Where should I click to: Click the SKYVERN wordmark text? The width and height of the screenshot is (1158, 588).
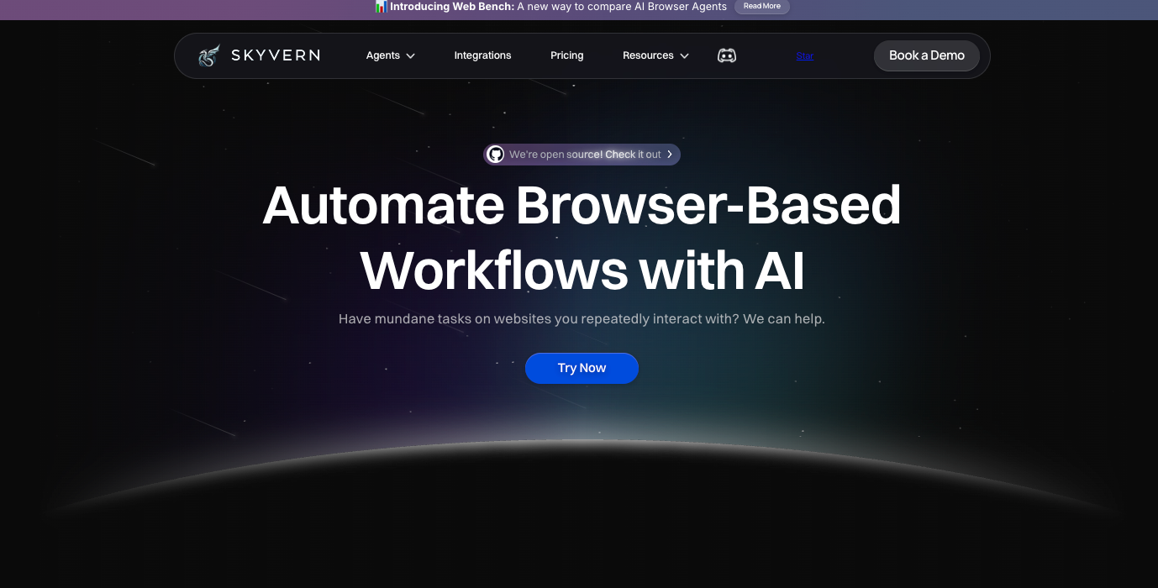tap(275, 55)
